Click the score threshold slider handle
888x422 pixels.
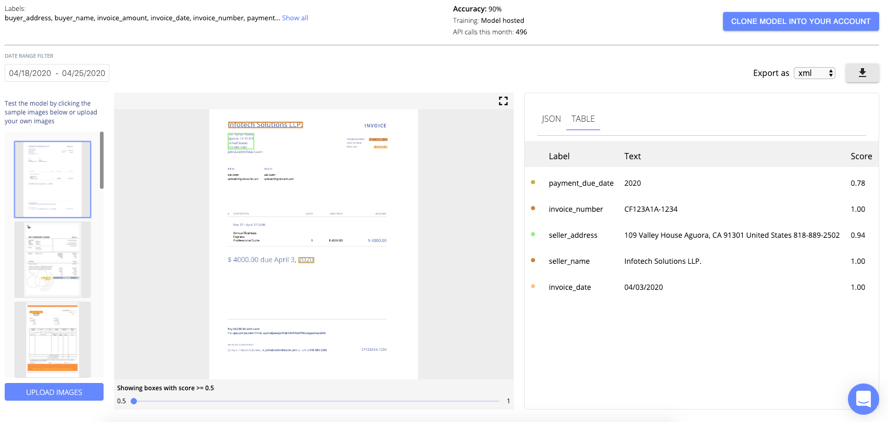[134, 401]
